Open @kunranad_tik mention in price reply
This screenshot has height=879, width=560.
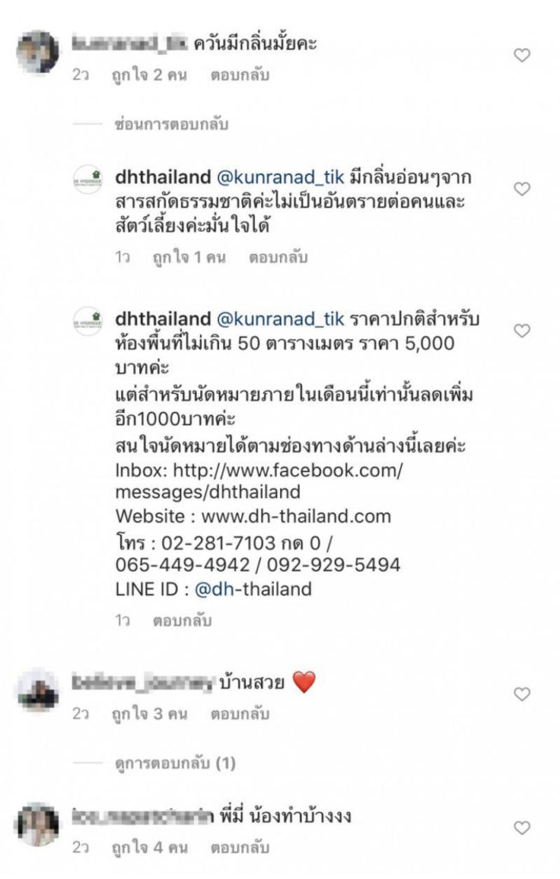[280, 319]
